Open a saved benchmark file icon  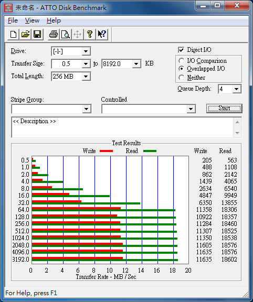[x=25, y=35]
